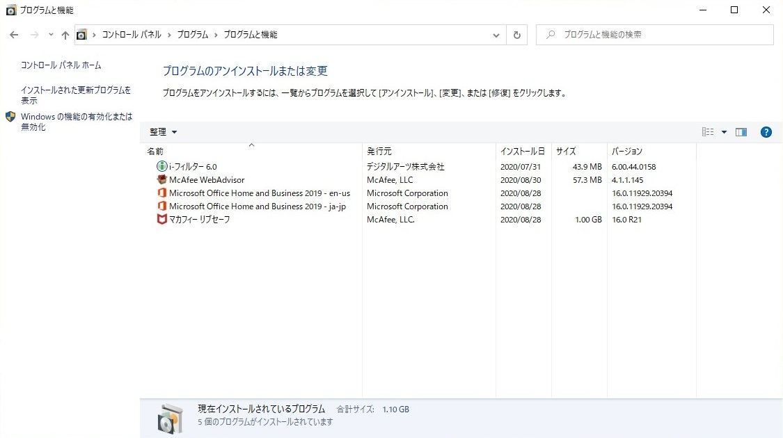
Task: Select the Office 2019 en-us icon
Action: tap(161, 193)
